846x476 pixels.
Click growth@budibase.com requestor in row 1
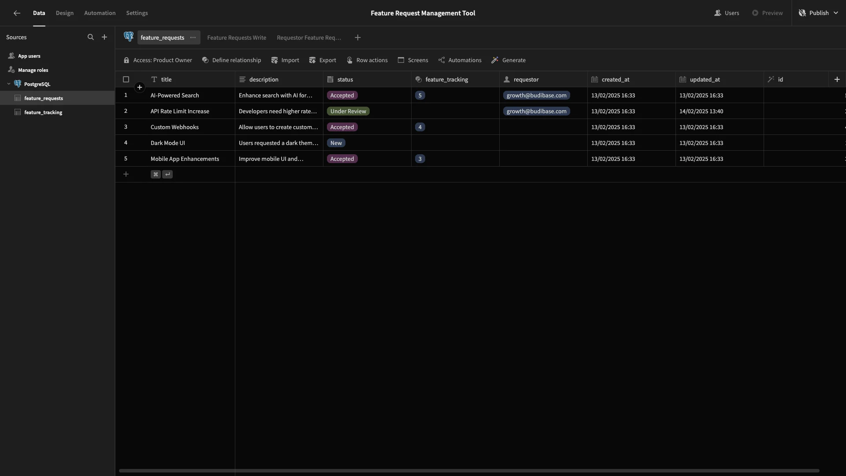point(536,95)
